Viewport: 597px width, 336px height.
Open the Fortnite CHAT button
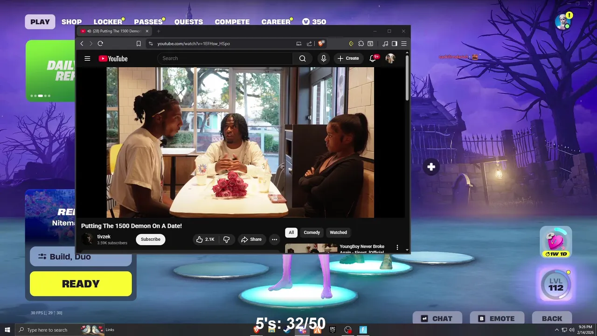click(437, 319)
